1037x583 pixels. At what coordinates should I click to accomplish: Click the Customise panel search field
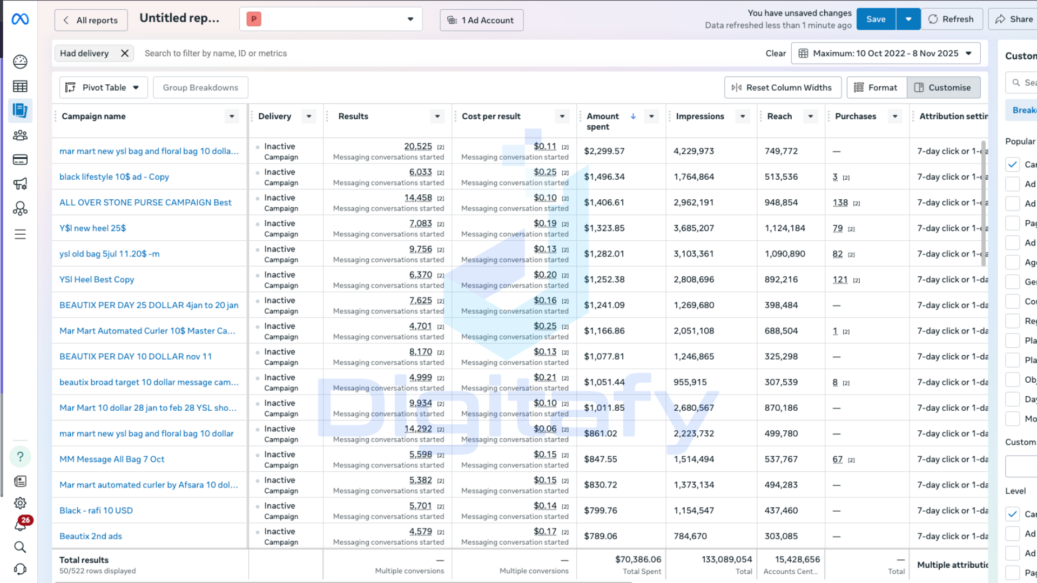(1021, 83)
